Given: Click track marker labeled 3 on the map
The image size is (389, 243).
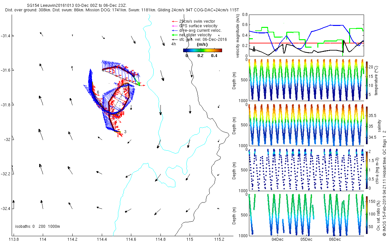Looking at the screenshot, I should click(x=125, y=132).
